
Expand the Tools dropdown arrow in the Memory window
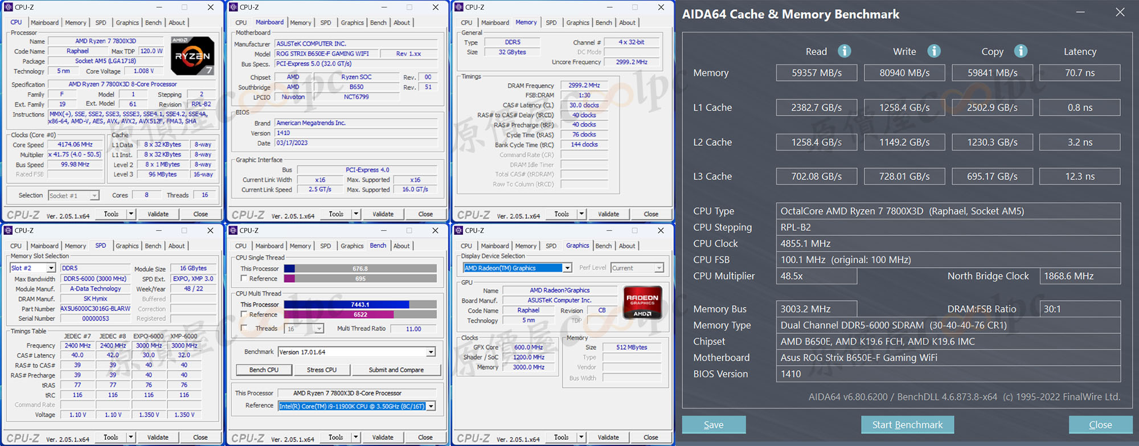click(581, 214)
